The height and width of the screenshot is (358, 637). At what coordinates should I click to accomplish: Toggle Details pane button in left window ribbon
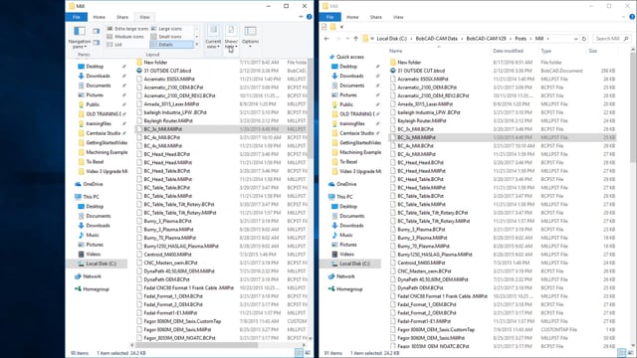pyautogui.click(x=96, y=42)
